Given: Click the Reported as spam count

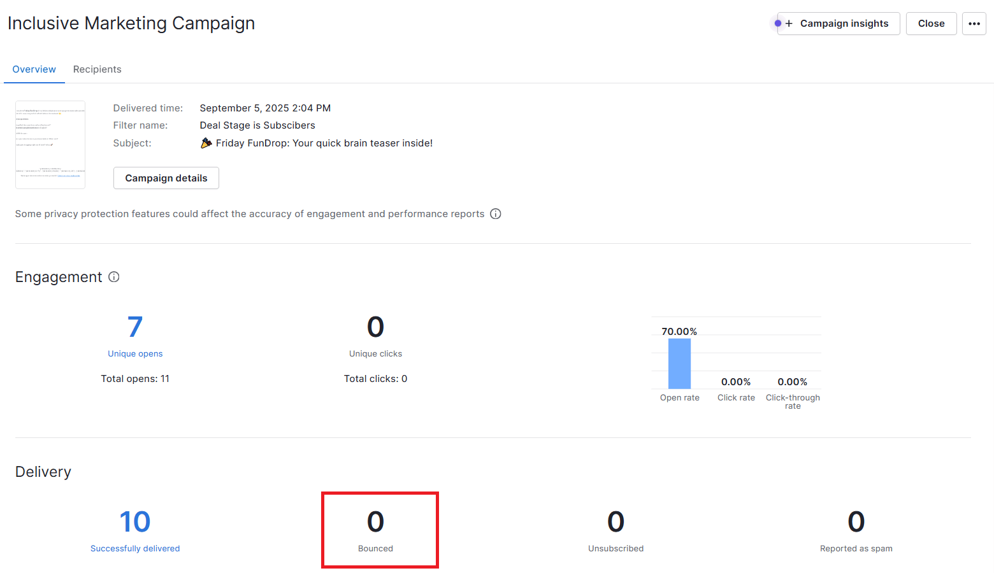Looking at the screenshot, I should click(856, 521).
